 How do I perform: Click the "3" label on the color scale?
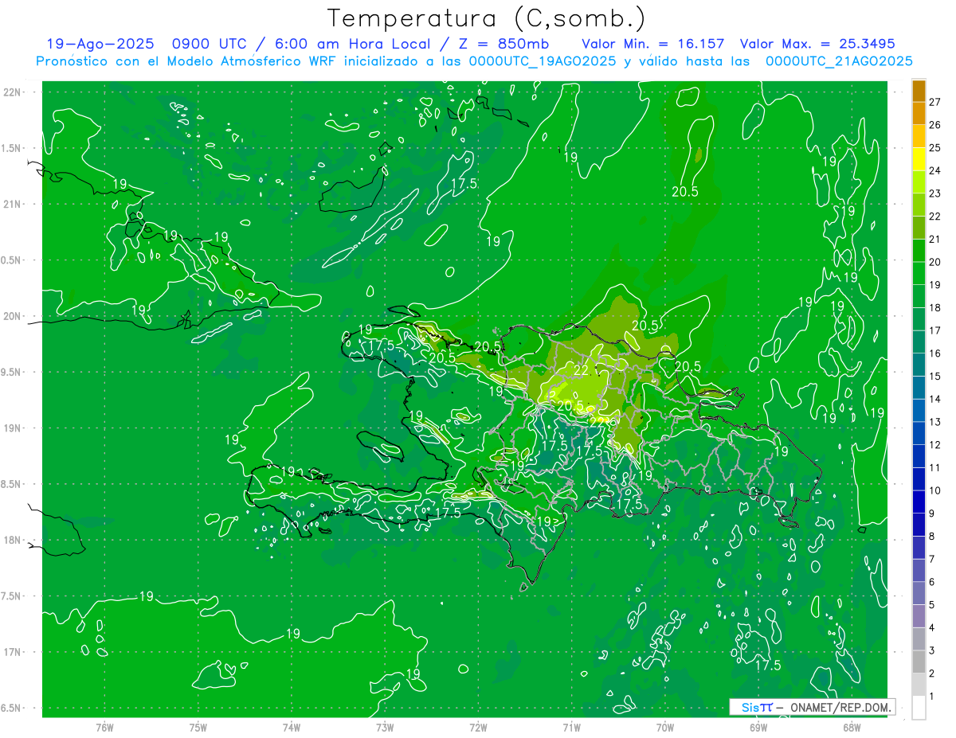click(931, 650)
